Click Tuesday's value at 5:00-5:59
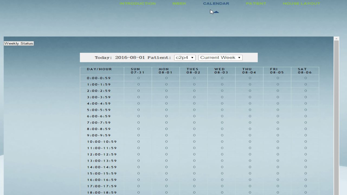Screen dimensions: 347x195 [194, 110]
